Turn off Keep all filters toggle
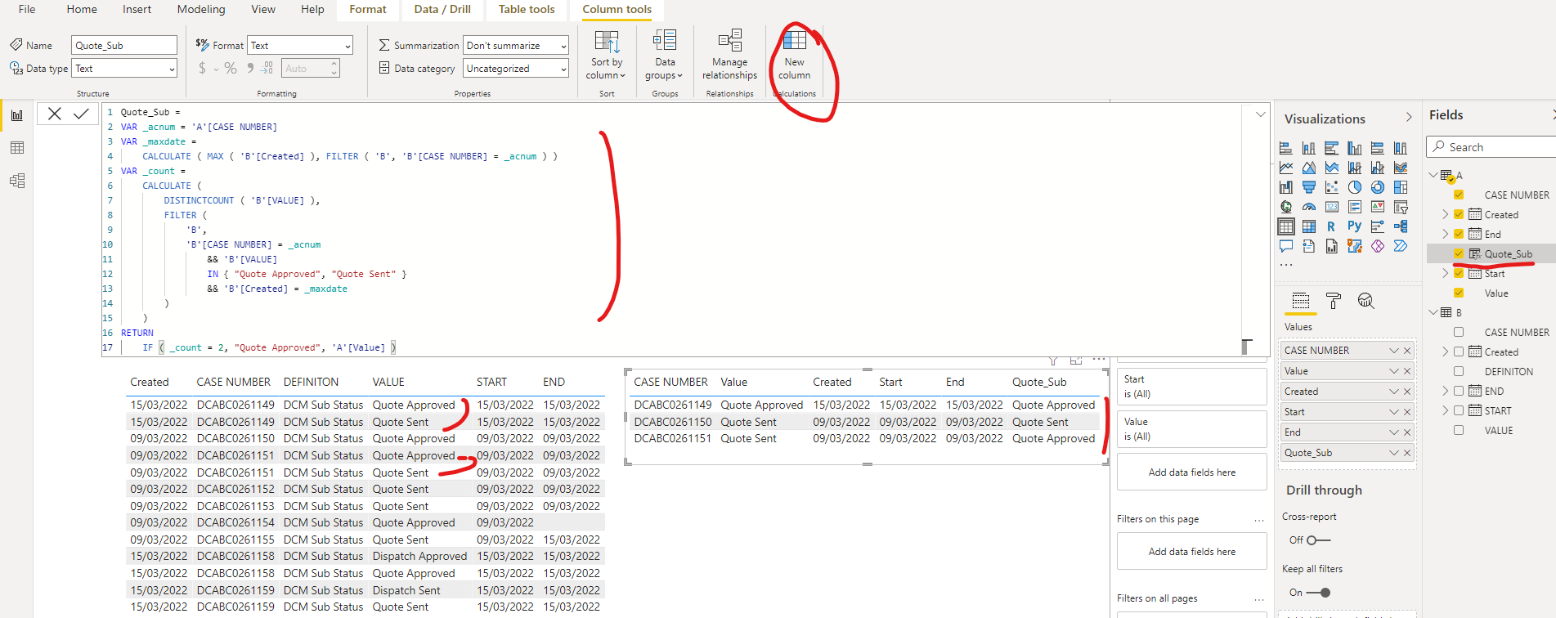Screen dimensions: 1556x618 [1318, 593]
